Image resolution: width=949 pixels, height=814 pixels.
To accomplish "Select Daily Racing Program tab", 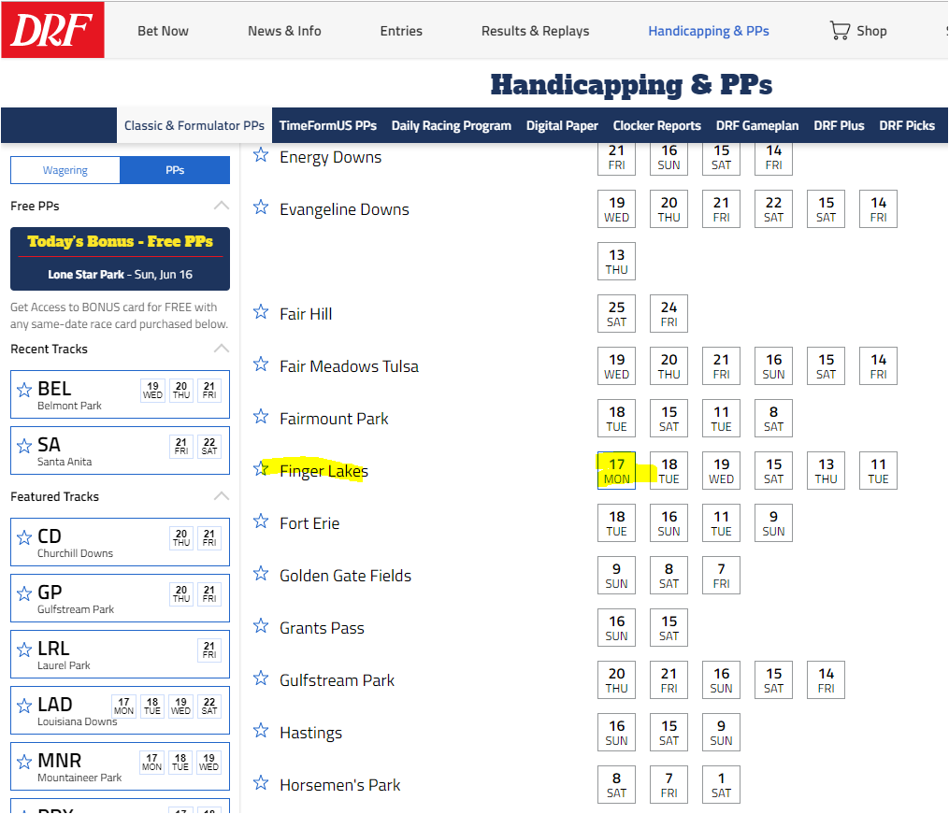I will click(x=452, y=126).
